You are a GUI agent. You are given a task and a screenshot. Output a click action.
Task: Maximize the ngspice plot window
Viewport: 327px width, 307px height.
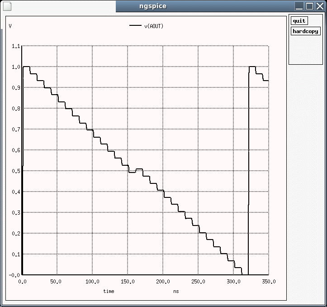point(310,6)
